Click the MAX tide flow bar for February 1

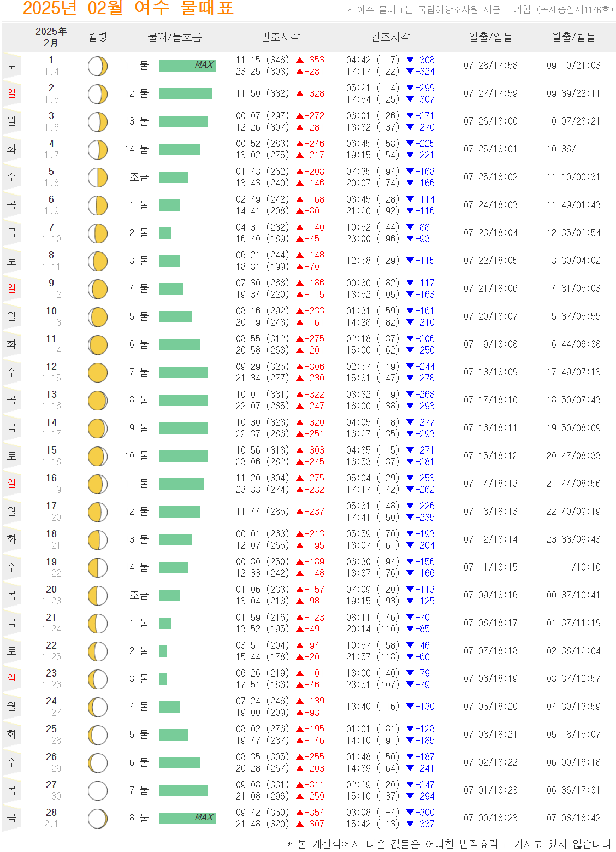pos(187,66)
